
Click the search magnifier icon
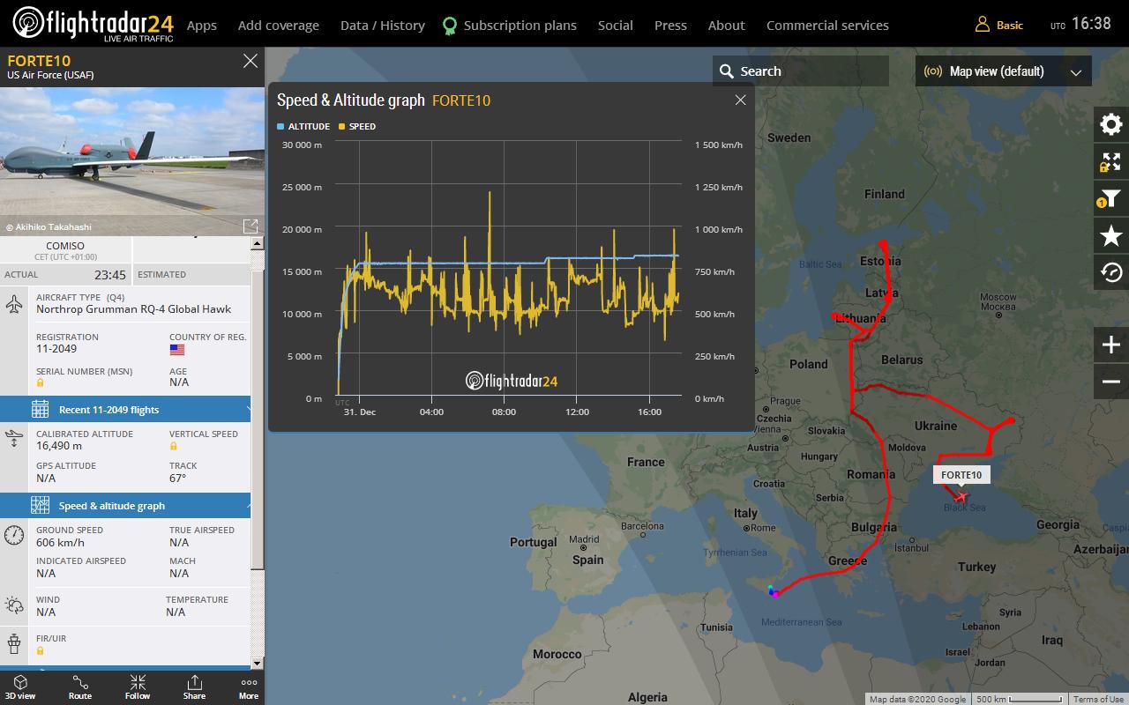point(727,71)
